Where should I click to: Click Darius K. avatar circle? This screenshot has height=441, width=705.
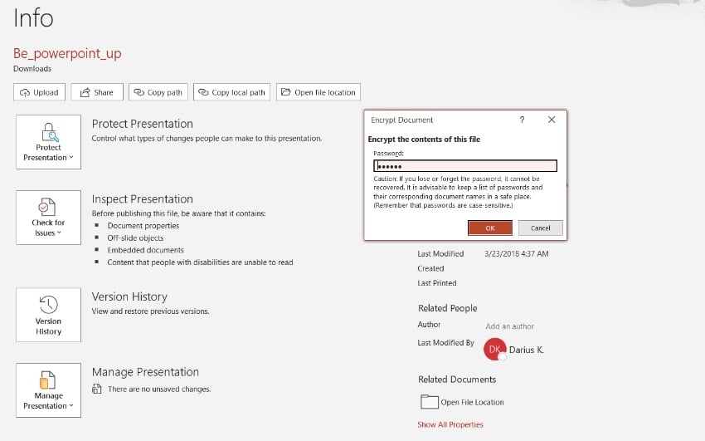[494, 350]
